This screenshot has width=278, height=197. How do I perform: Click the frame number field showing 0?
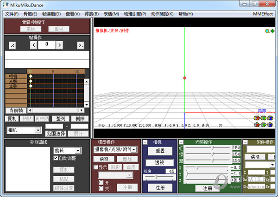(47, 45)
